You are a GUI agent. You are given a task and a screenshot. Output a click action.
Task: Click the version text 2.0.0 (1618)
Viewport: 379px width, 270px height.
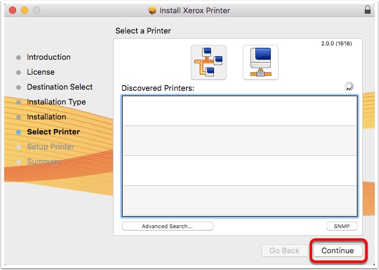[337, 44]
